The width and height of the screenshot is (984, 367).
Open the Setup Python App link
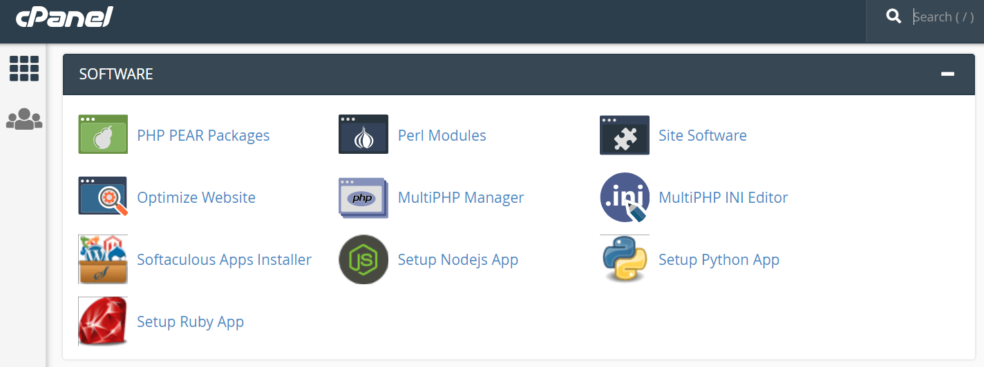click(x=719, y=260)
